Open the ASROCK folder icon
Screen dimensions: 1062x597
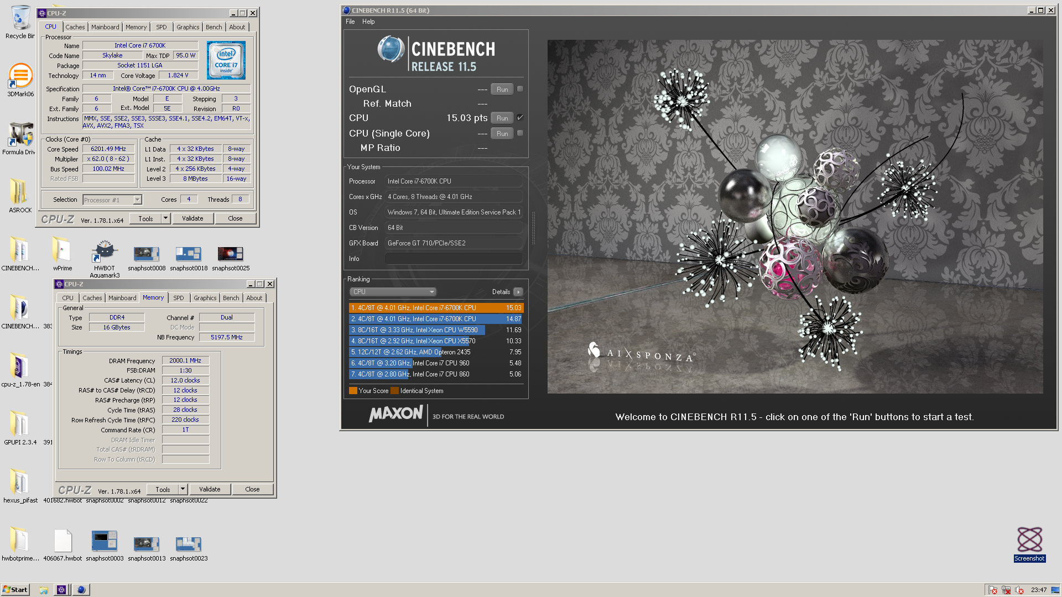click(x=18, y=192)
